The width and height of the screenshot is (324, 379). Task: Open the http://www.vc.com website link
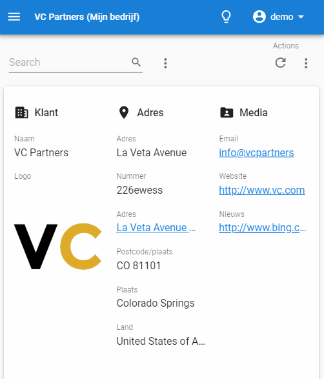[262, 190]
